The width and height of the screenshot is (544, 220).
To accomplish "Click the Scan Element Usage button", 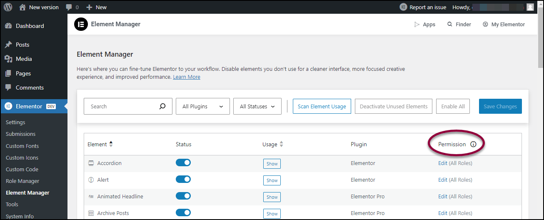I will coord(322,106).
